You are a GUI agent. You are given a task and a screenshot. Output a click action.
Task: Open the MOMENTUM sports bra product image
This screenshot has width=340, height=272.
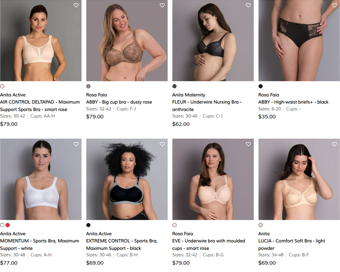(41, 179)
